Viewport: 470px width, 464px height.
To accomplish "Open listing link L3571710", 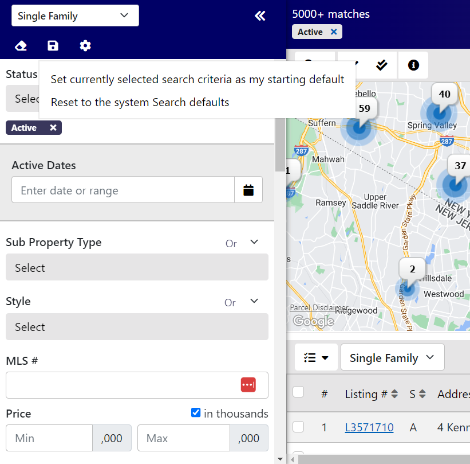I will click(x=369, y=427).
